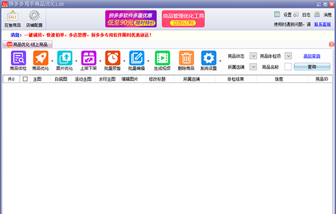Screen dimensions: 336x214
Task: Select the 商品优化-线上商品 tab
Action: pos(27,45)
